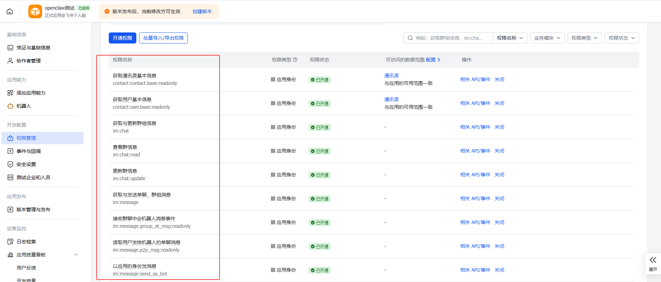This screenshot has width=661, height=282.
Task: Select 获取与更新群组信息 permission name
Action: (x=135, y=123)
